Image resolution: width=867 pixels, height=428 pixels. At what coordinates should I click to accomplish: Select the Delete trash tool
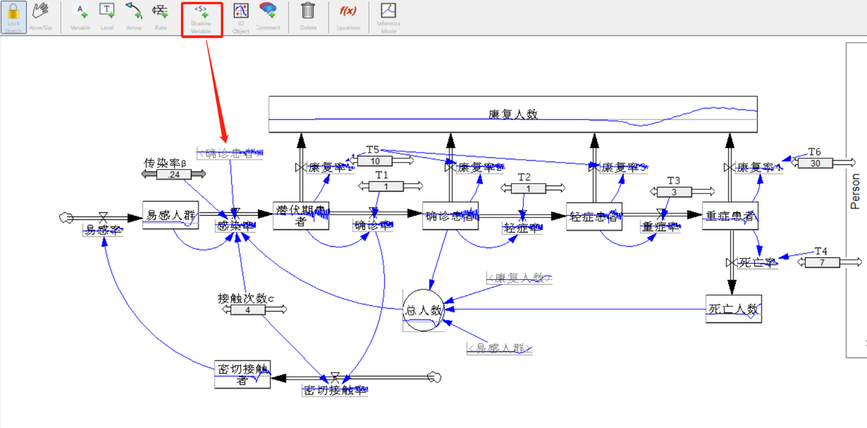(308, 17)
